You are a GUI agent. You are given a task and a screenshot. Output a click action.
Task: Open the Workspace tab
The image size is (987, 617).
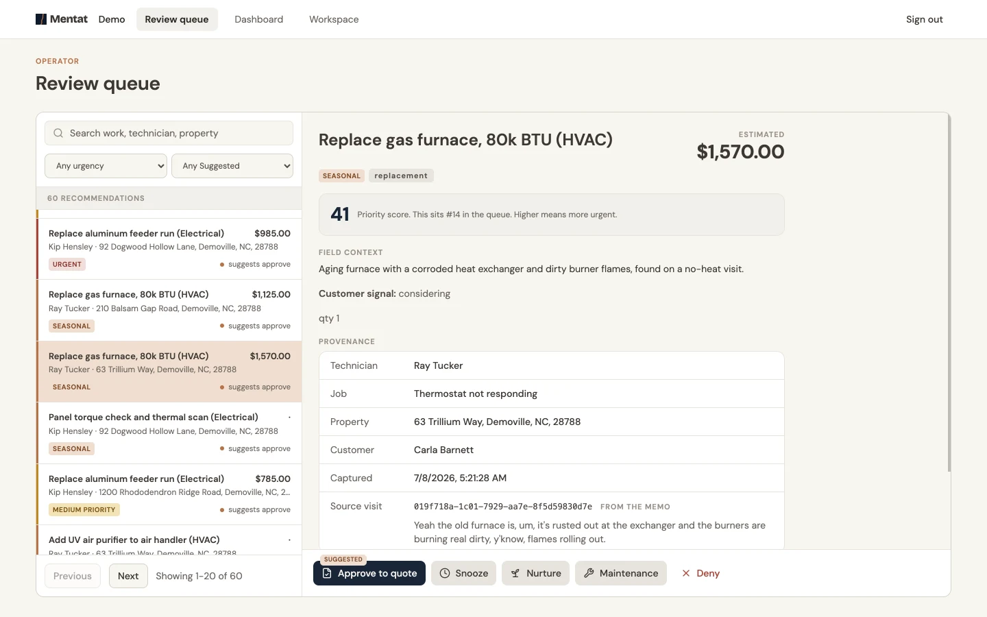click(x=334, y=19)
